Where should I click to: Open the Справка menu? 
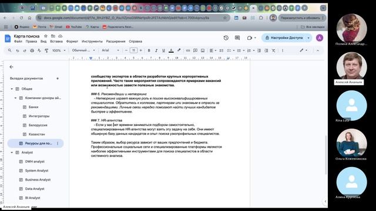point(136,42)
